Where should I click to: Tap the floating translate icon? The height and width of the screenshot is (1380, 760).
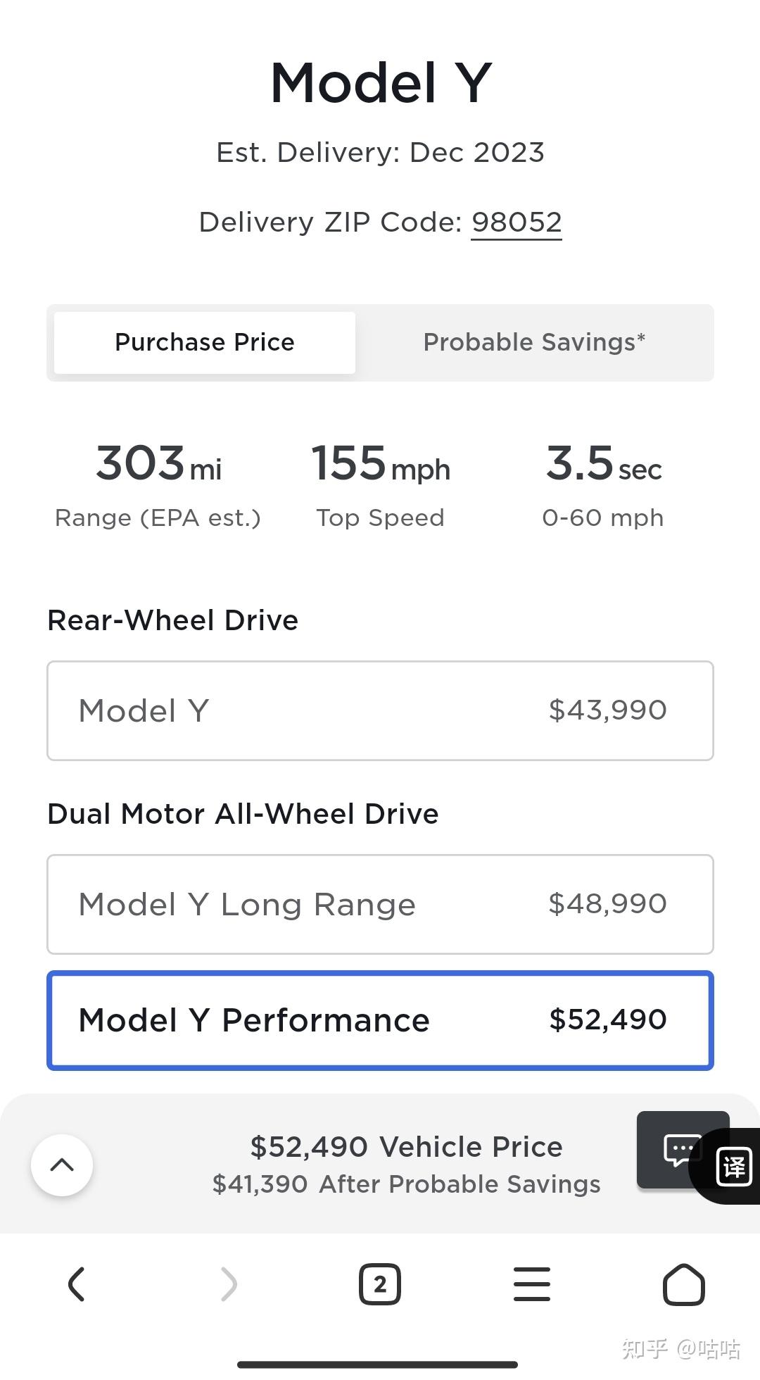coord(733,1167)
